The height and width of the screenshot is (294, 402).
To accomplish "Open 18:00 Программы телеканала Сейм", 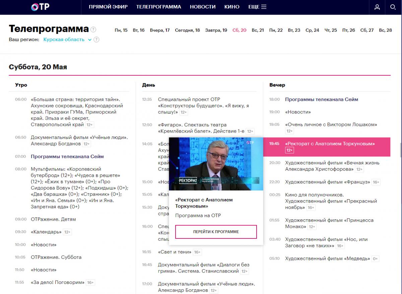I will [322, 99].
